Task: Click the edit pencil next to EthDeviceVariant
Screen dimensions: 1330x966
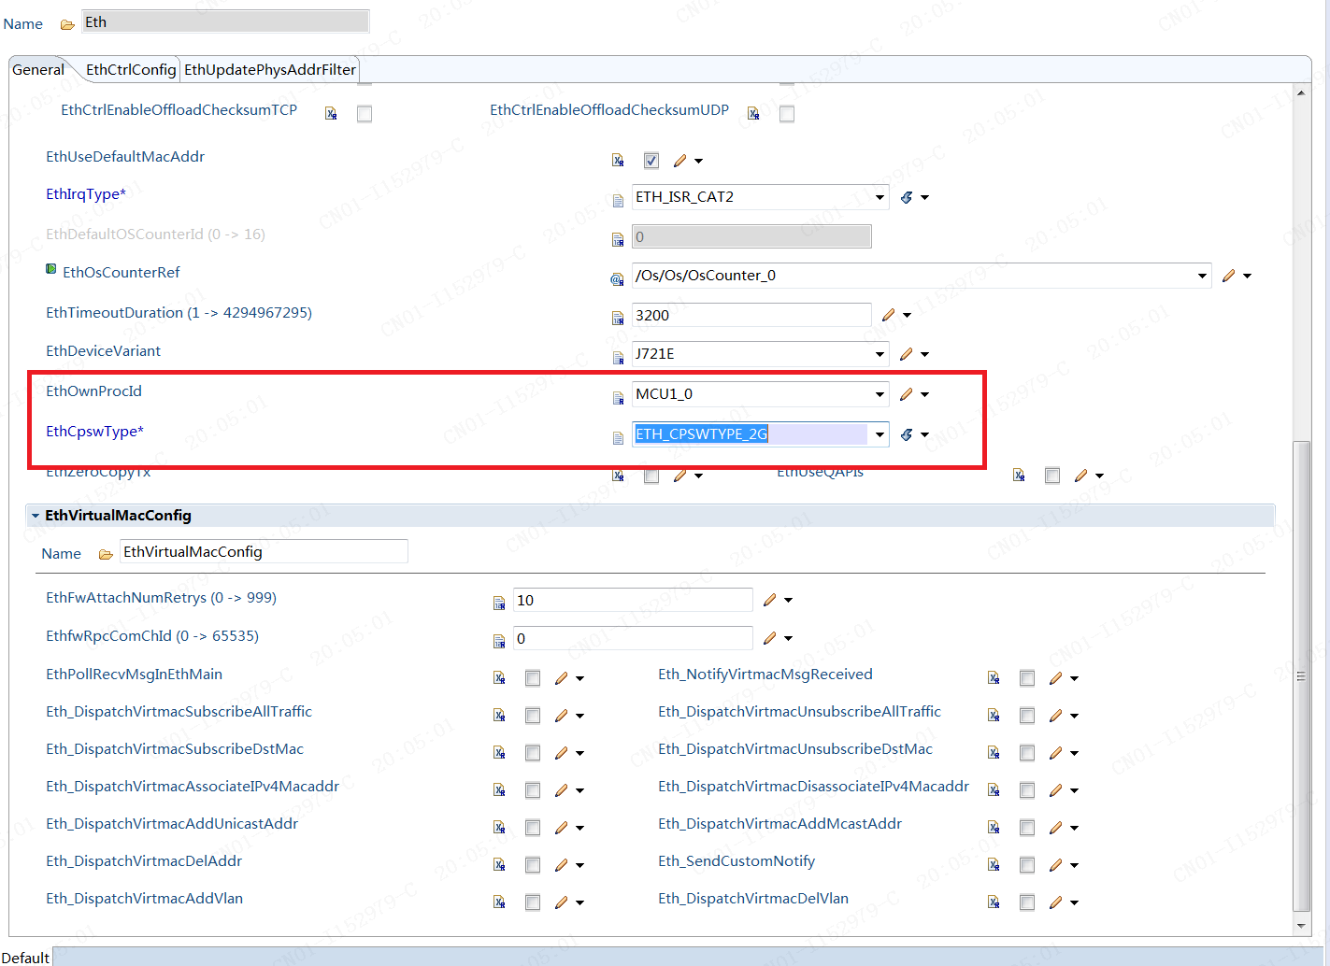Action: (907, 354)
